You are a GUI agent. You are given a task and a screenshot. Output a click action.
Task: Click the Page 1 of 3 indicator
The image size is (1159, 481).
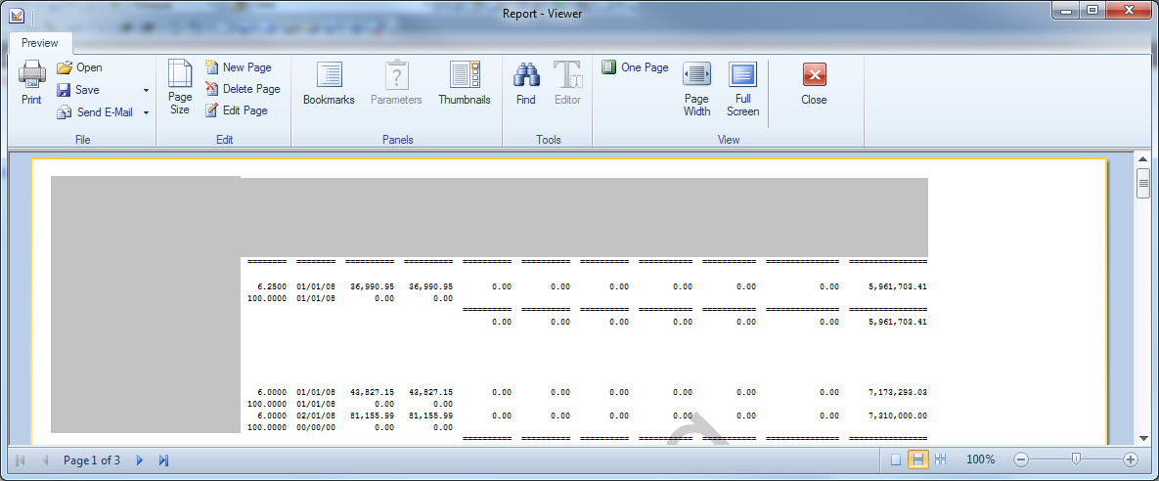coord(92,460)
